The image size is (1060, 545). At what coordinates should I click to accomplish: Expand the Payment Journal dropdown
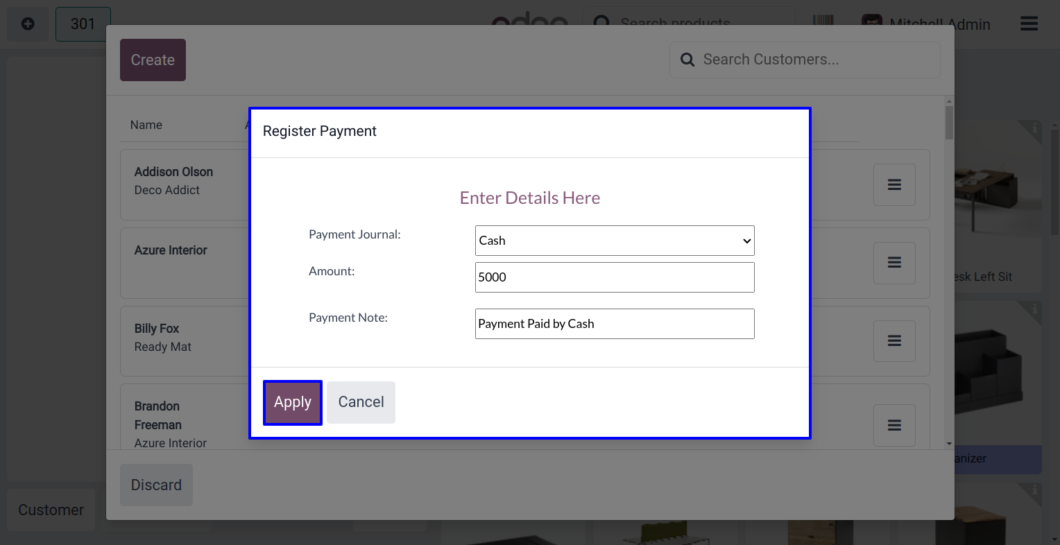click(x=615, y=241)
